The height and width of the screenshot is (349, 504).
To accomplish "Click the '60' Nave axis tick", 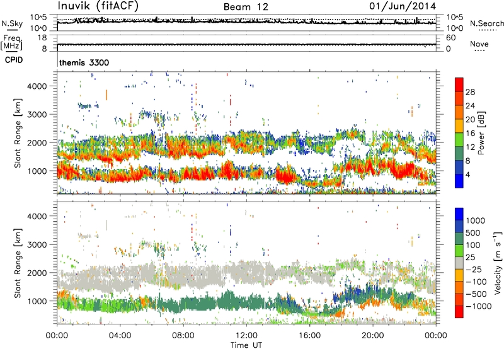I will [x=450, y=38].
